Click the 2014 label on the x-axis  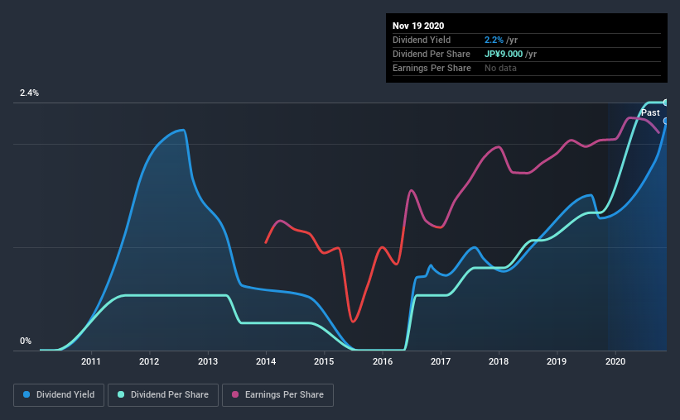point(266,361)
